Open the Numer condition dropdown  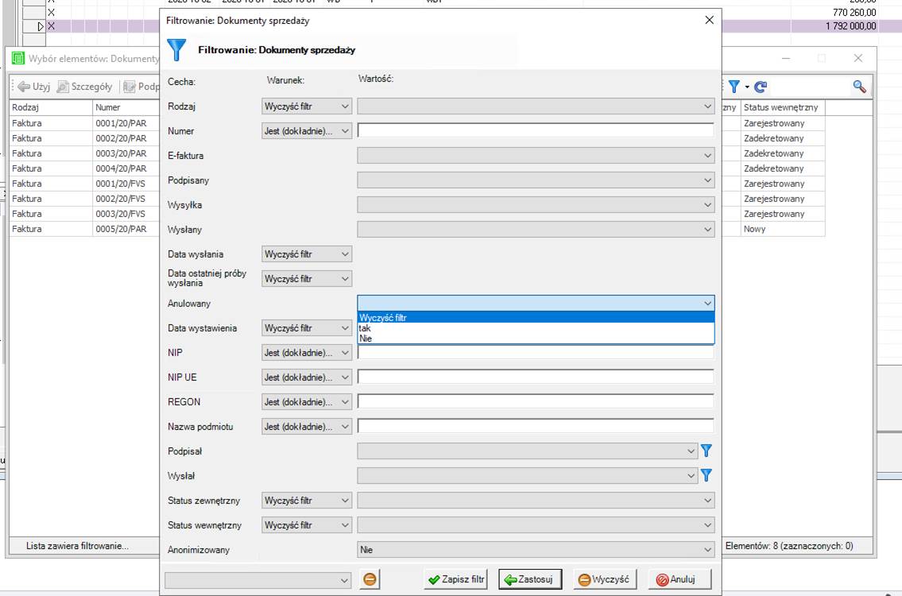[x=307, y=131]
